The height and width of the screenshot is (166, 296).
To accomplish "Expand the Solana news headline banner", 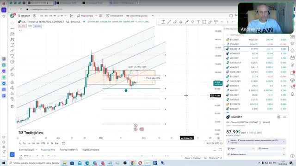I will click(x=256, y=142).
